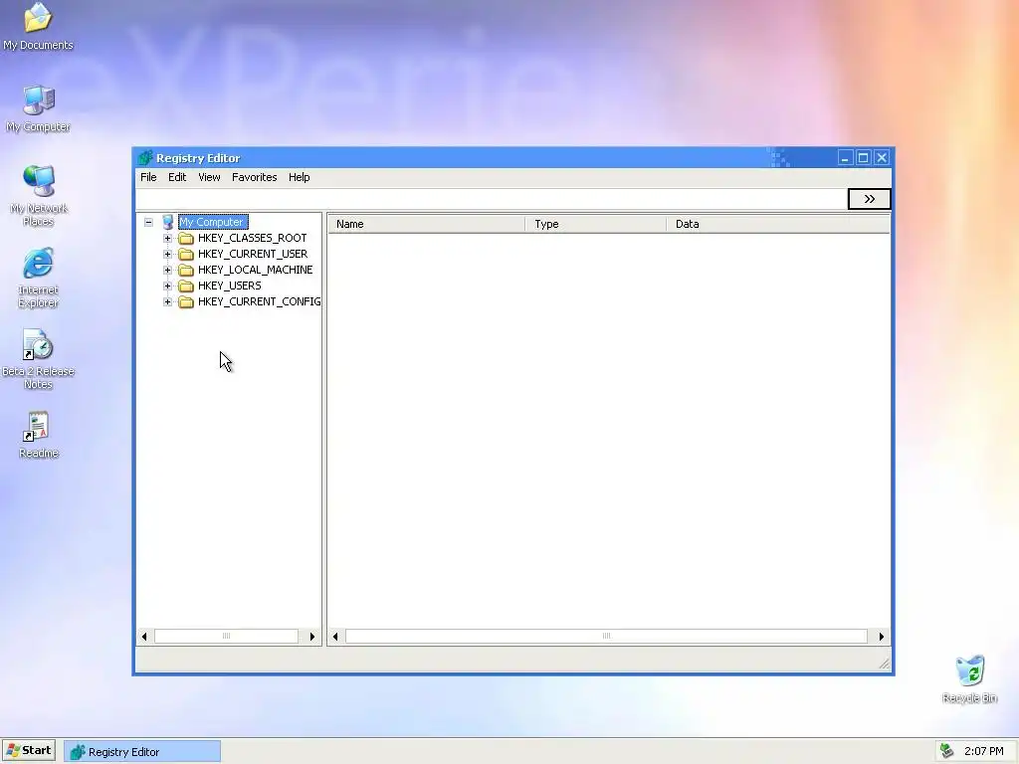Minimize the Registry Editor window
1019x764 pixels.
pos(845,158)
